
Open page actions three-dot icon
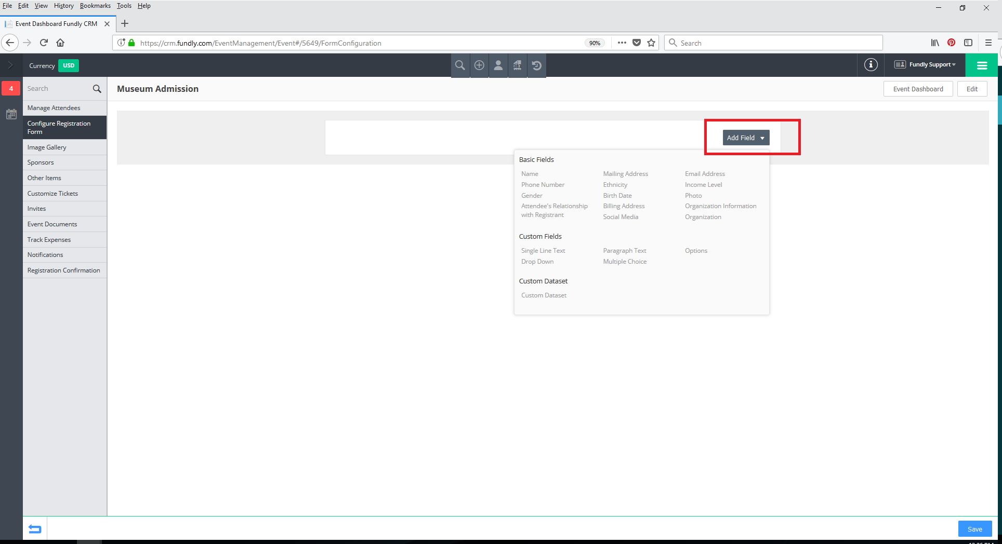point(622,43)
